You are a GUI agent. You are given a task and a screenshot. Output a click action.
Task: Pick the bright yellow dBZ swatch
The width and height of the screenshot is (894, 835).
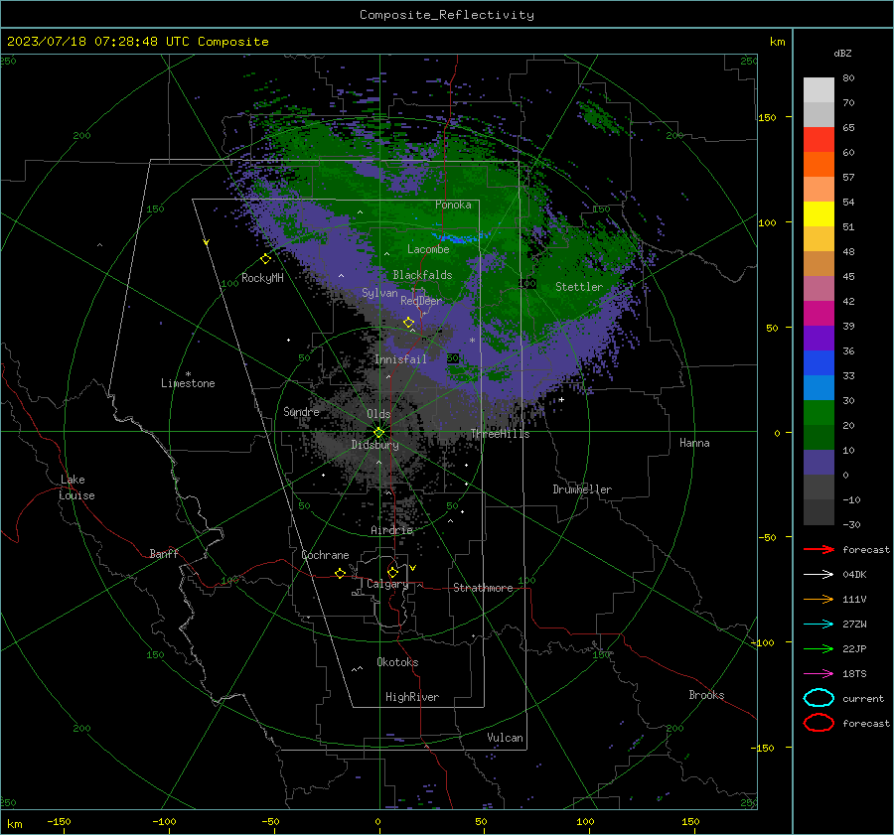click(x=819, y=213)
